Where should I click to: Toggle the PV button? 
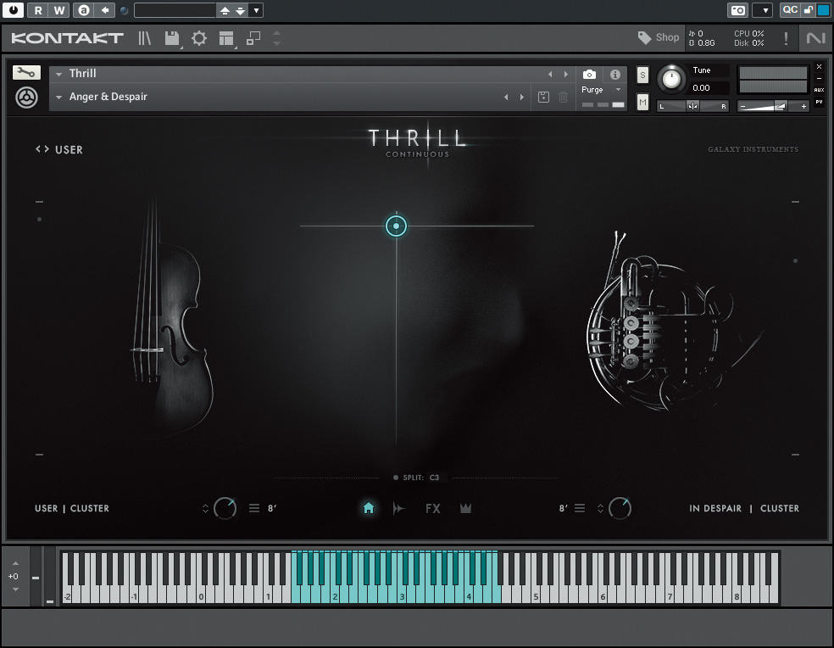point(819,102)
